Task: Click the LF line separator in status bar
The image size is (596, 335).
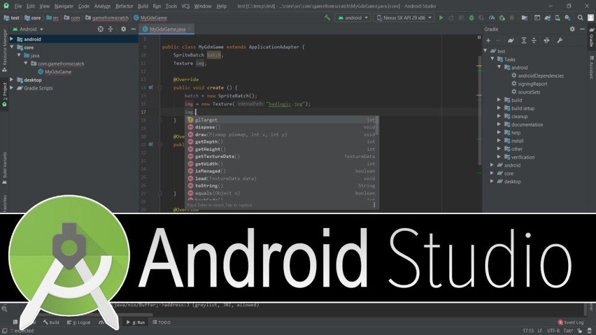Action: [540, 330]
